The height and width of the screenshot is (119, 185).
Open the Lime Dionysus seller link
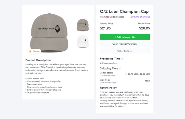coord(142,17)
